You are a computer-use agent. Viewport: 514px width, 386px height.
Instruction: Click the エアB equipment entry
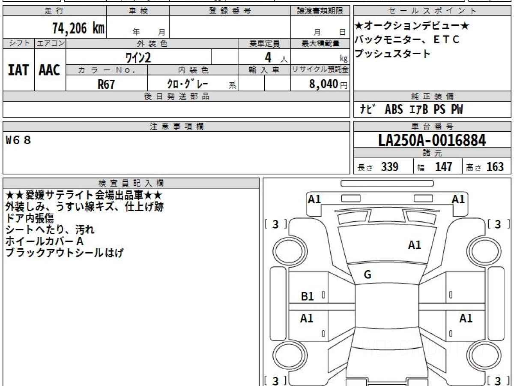(418, 110)
